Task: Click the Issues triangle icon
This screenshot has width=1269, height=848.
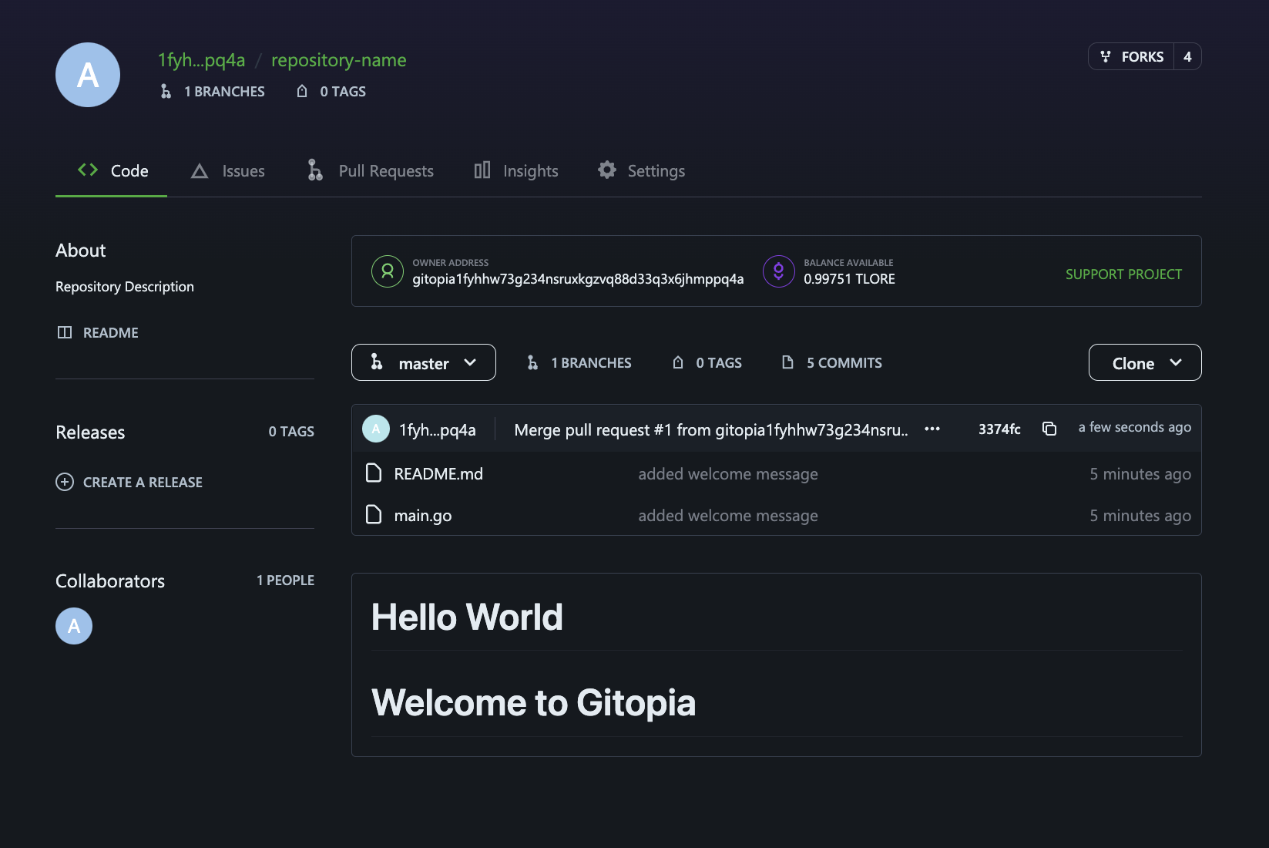Action: [200, 171]
